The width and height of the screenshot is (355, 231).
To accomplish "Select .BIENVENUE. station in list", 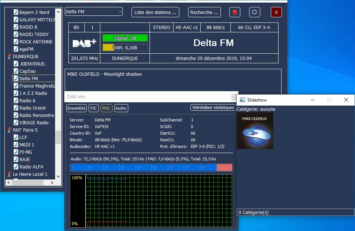I will click(33, 64).
